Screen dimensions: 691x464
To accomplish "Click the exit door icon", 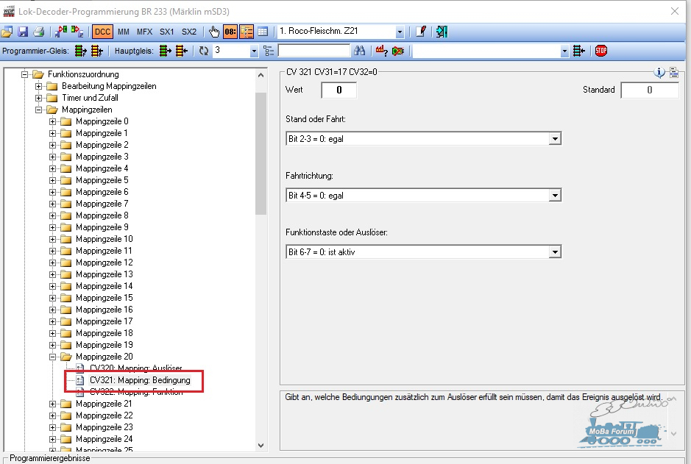I will 442,32.
